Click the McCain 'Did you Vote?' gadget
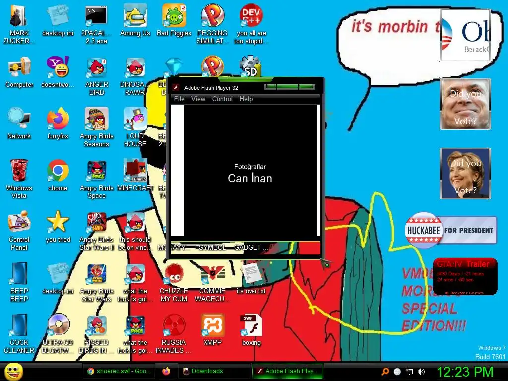Image resolution: width=508 pixels, height=381 pixels. click(x=465, y=104)
